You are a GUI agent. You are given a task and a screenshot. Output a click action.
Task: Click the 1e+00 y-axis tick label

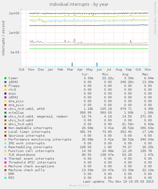pyautogui.click(x=14, y=33)
